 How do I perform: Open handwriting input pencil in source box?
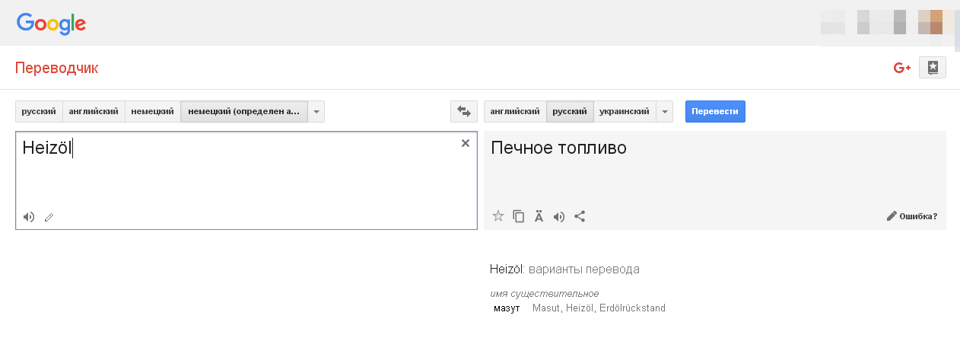coord(49,217)
